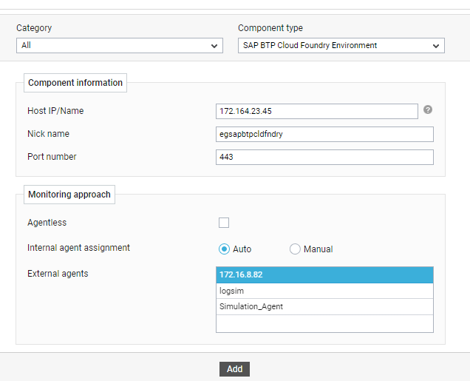Choose Manual internal agent assignment

click(295, 249)
